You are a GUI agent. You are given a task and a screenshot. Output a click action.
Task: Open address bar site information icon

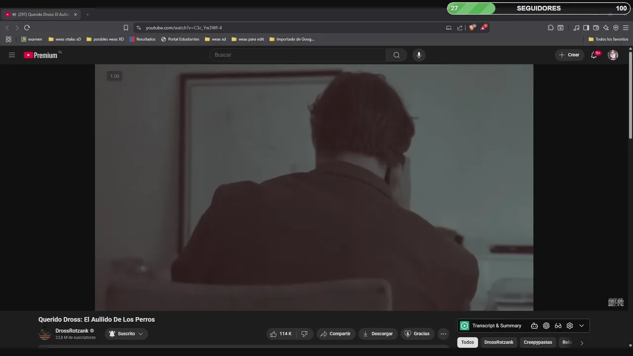click(139, 28)
